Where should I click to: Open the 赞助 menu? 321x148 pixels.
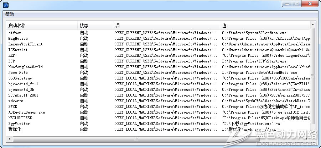[x=10, y=14]
